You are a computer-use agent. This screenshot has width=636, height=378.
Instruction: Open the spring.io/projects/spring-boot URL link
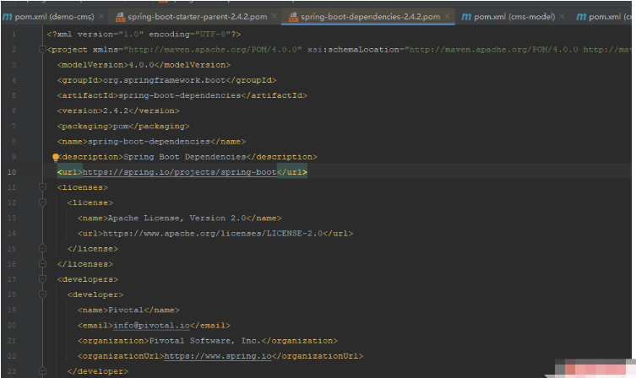tap(179, 172)
